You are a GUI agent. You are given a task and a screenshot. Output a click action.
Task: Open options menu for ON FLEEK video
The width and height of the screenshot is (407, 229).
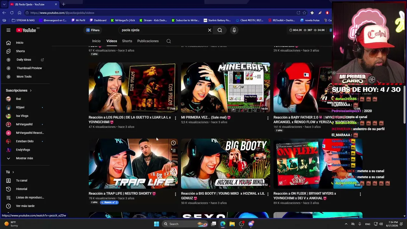tap(360, 194)
